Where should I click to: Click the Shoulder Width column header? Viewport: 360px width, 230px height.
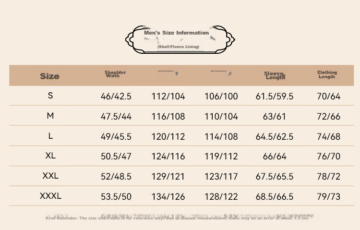click(115, 74)
